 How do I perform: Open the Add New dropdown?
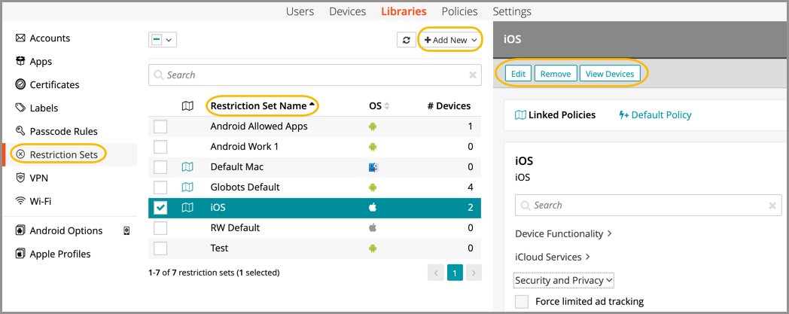pyautogui.click(x=450, y=40)
